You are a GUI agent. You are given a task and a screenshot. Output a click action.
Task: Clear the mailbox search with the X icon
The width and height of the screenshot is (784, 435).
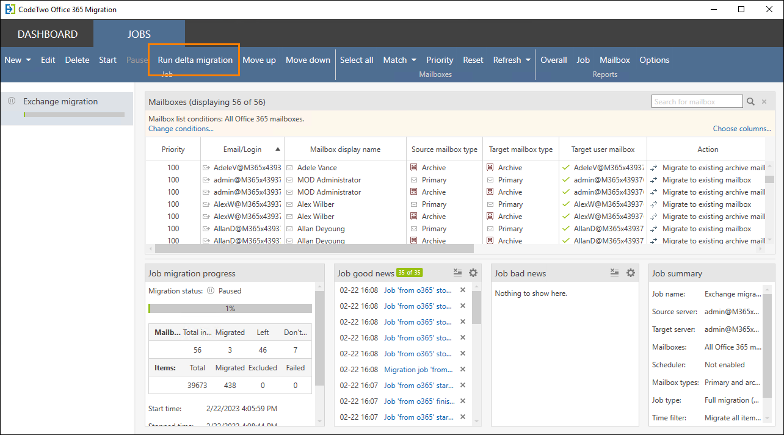764,102
